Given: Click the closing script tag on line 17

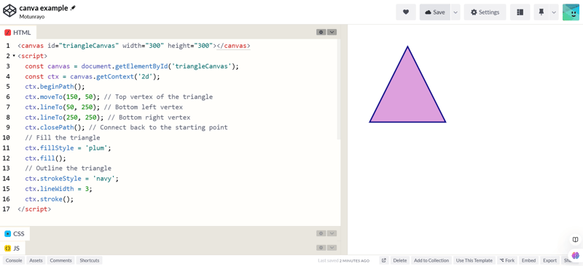Looking at the screenshot, I should click(x=34, y=209).
